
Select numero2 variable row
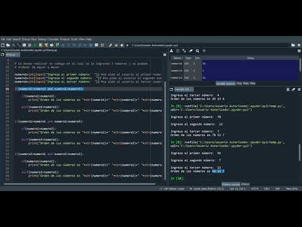click(235, 71)
